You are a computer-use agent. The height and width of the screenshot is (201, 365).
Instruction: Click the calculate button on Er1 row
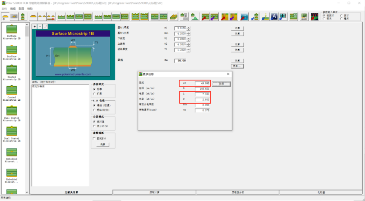(x=238, y=34)
